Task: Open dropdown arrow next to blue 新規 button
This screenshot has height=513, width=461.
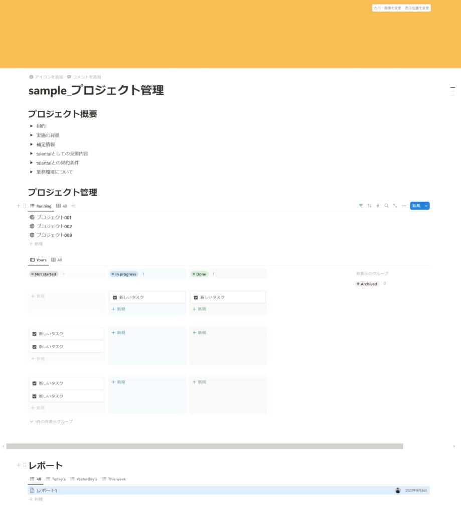Action: point(426,206)
